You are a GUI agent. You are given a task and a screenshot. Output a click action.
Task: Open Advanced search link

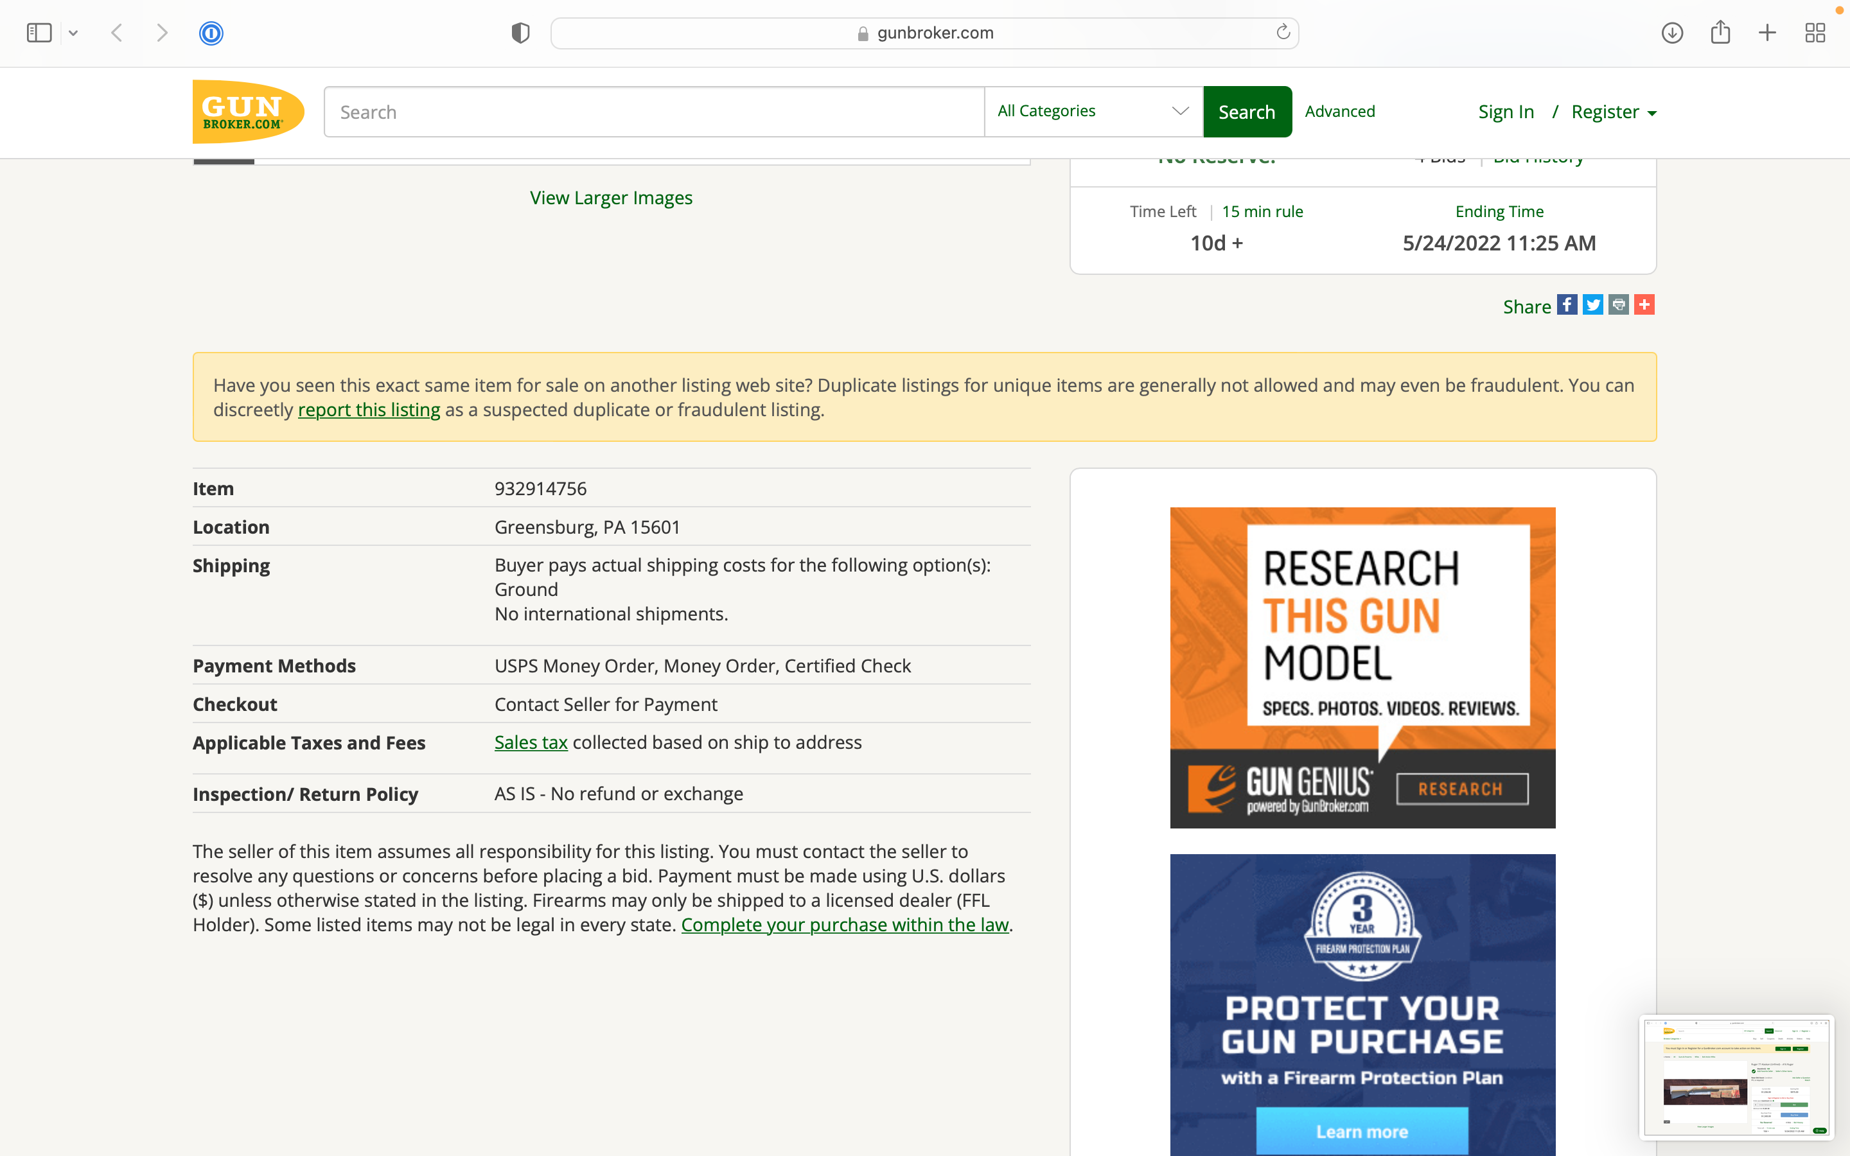1339,112
